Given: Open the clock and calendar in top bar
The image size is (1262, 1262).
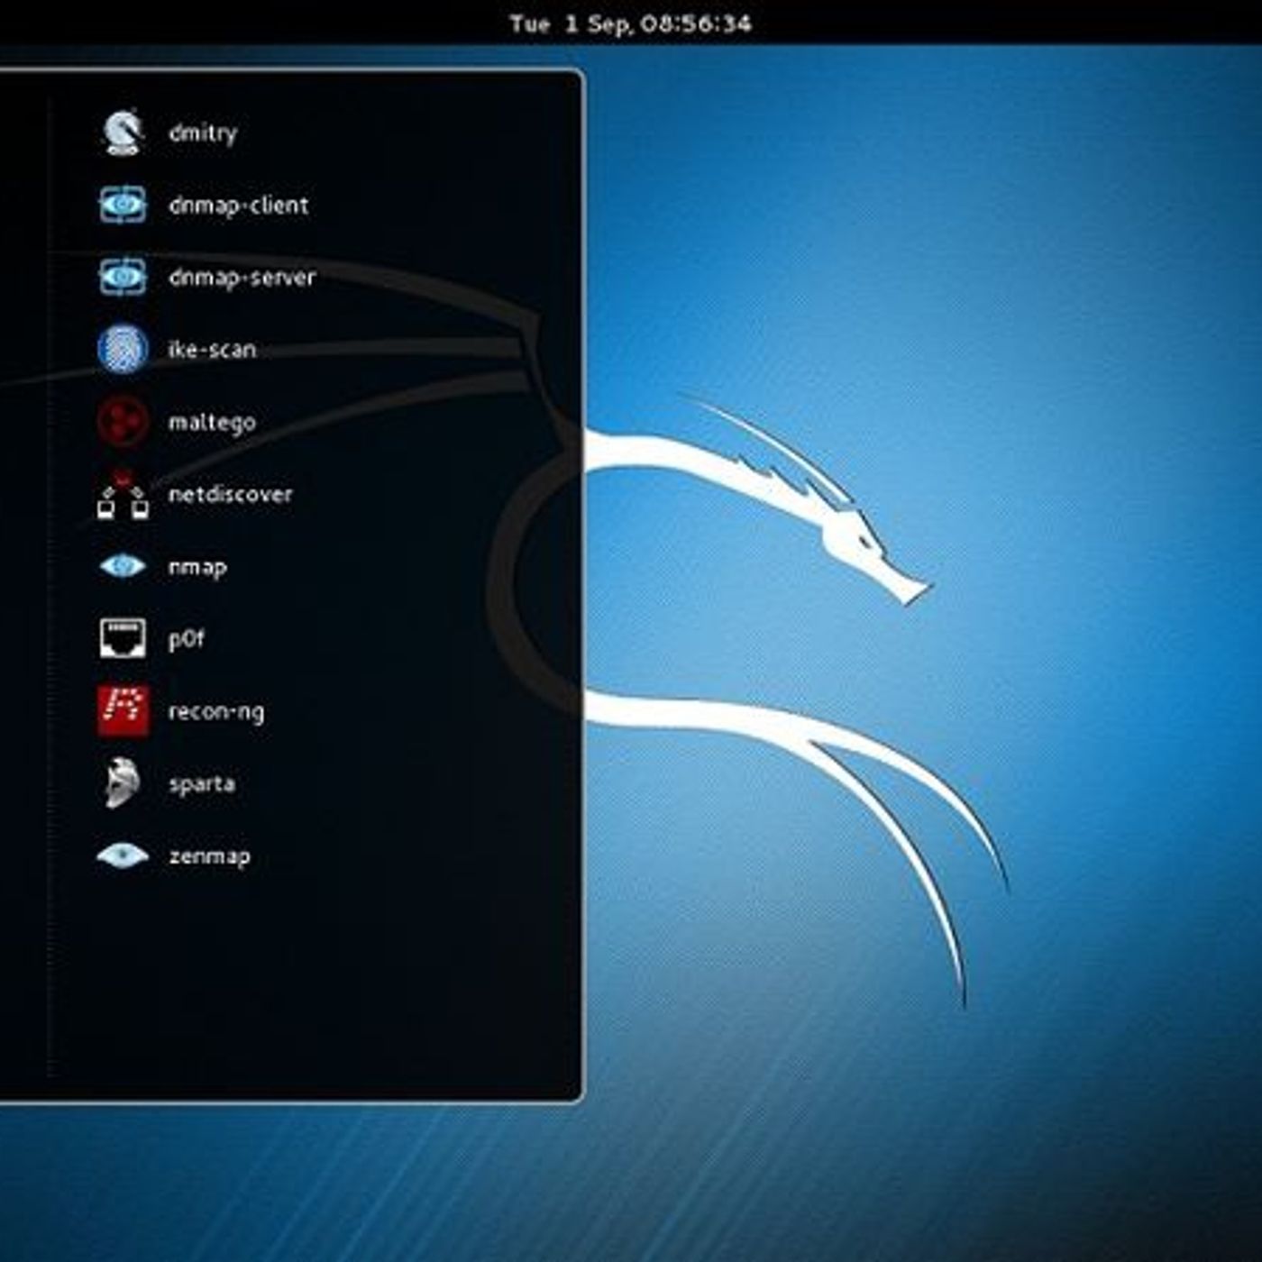Looking at the screenshot, I should [630, 23].
